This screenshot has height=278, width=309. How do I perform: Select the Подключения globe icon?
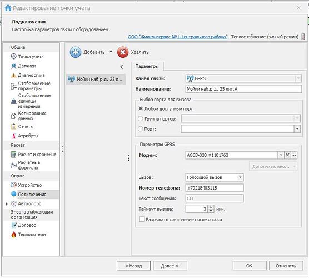pos(13,194)
